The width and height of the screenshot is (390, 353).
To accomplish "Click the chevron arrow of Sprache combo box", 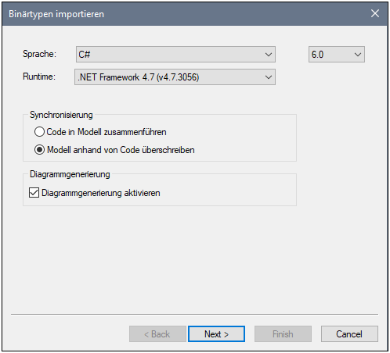I will tap(269, 55).
